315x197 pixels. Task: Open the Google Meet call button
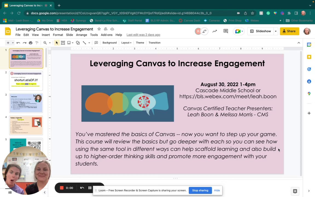239,31
